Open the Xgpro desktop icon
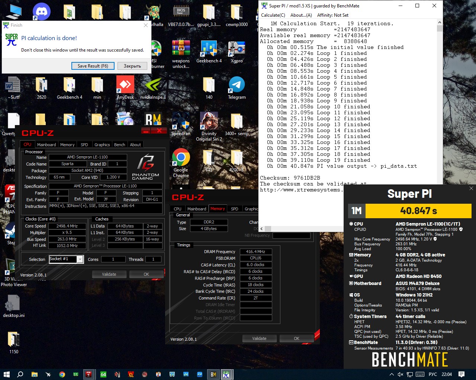The height and width of the screenshot is (380, 476). [x=237, y=52]
